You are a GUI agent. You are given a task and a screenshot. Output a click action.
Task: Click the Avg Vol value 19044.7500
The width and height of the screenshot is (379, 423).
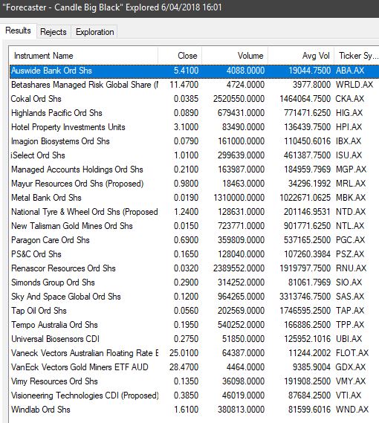click(309, 71)
